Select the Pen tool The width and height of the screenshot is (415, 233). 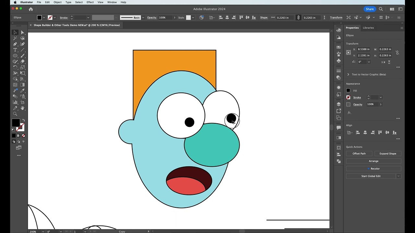click(15, 44)
